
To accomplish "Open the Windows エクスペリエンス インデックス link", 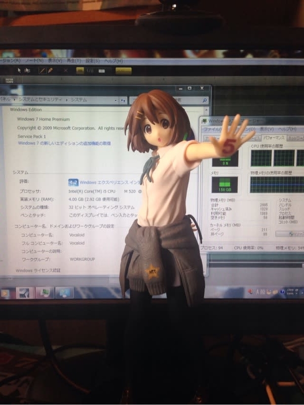I will (x=109, y=182).
